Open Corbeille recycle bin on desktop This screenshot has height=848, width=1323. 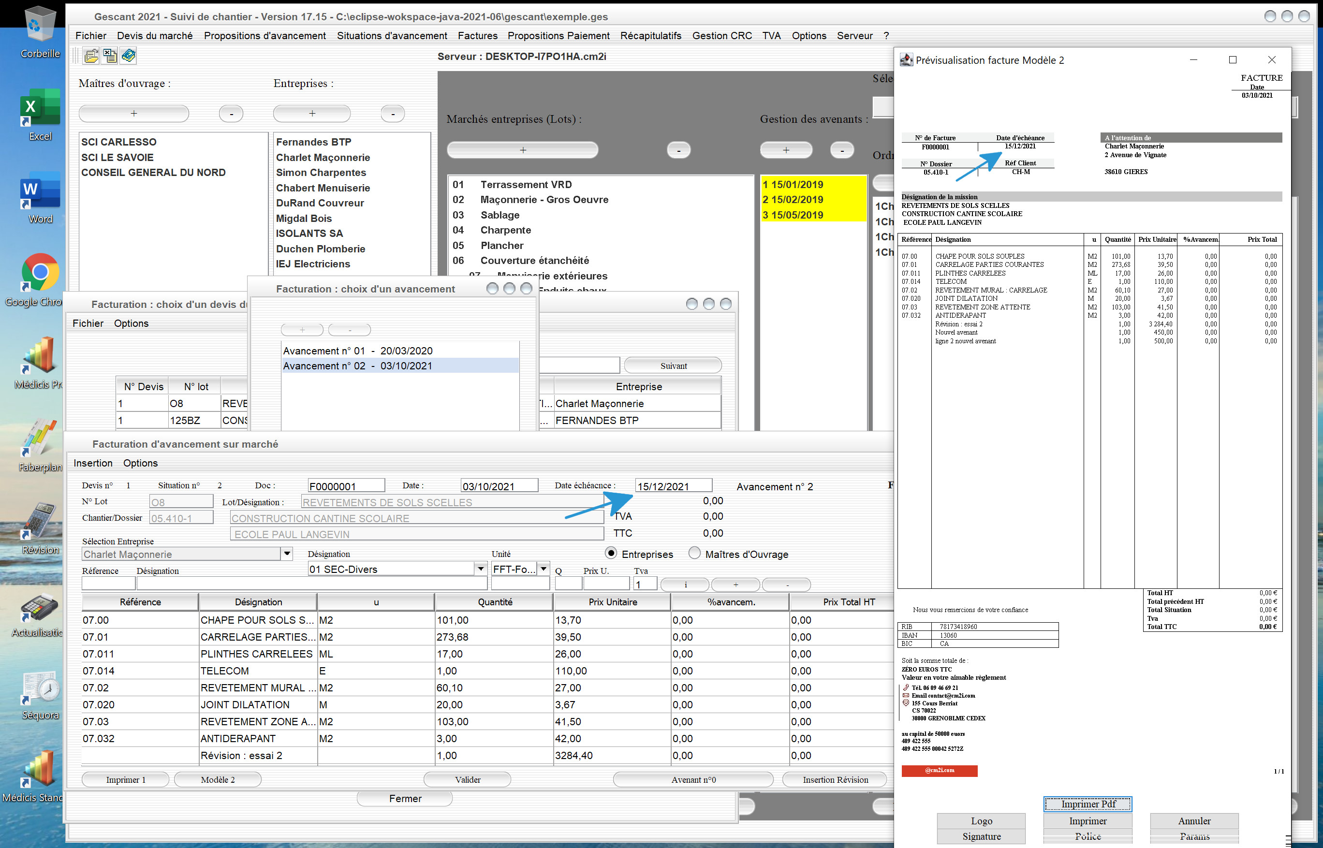(40, 32)
